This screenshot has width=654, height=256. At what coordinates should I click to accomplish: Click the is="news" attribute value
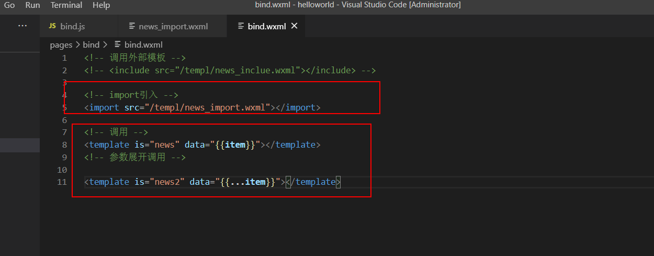[164, 144]
